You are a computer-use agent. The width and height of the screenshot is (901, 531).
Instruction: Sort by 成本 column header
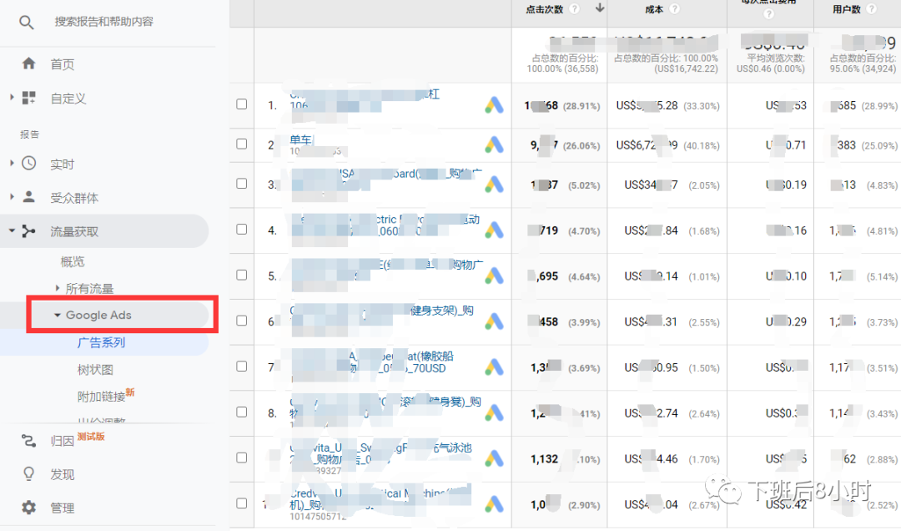click(x=654, y=9)
